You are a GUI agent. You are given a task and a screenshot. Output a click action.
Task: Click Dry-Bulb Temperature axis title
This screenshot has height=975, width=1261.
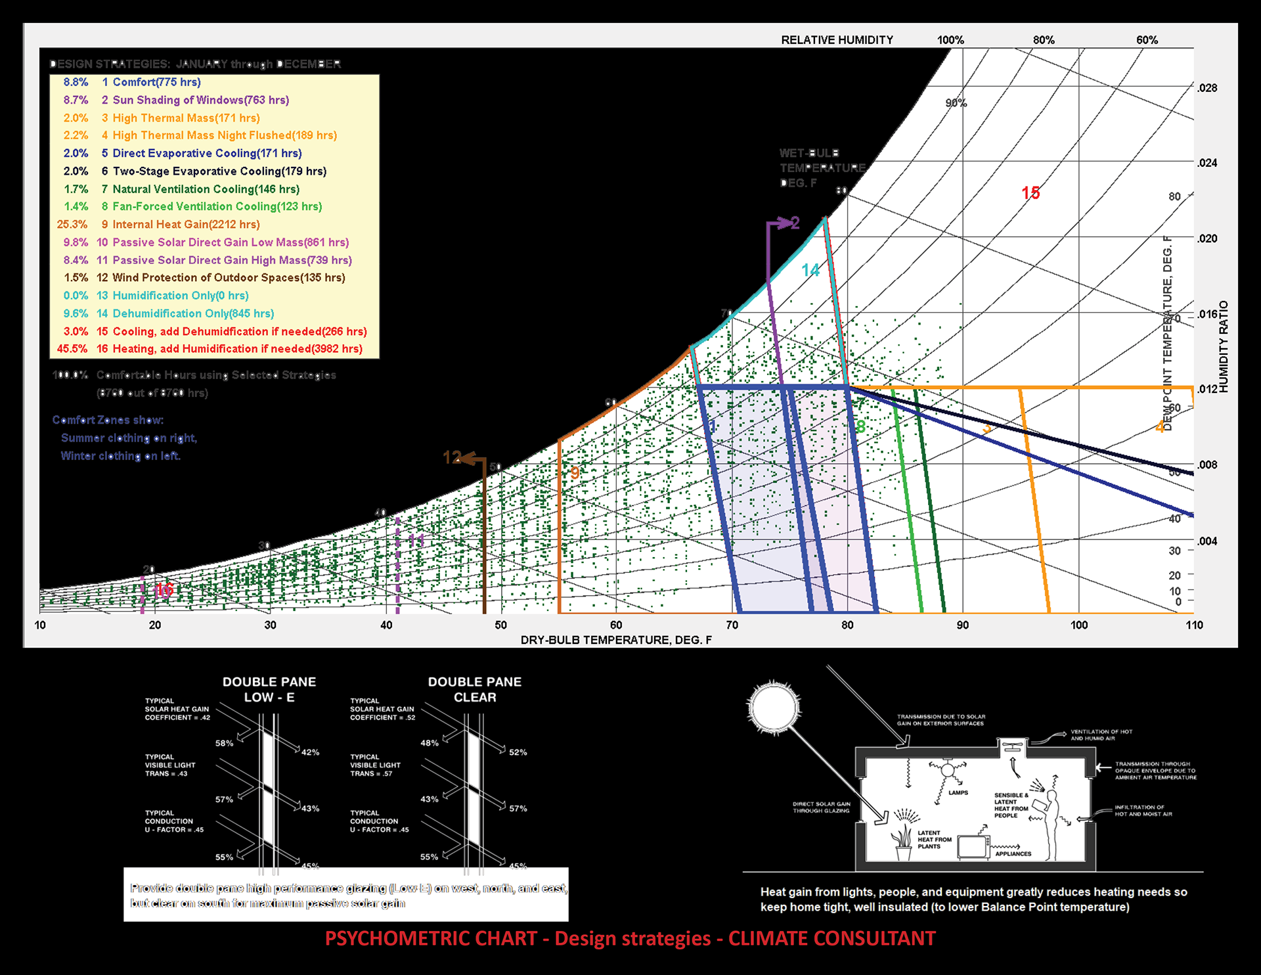(615, 640)
